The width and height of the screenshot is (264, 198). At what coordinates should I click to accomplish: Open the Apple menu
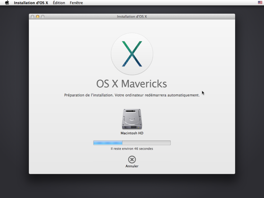7,3
